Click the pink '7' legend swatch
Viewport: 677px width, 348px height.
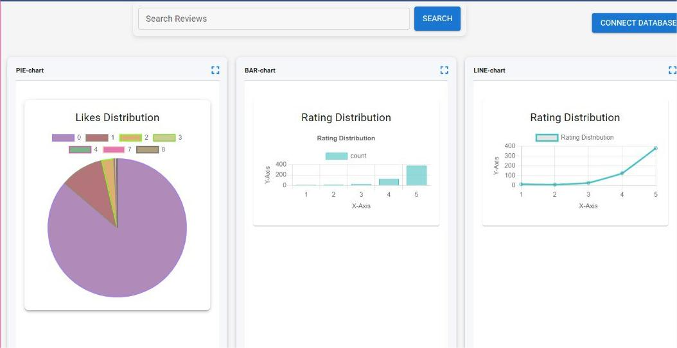[x=114, y=149]
